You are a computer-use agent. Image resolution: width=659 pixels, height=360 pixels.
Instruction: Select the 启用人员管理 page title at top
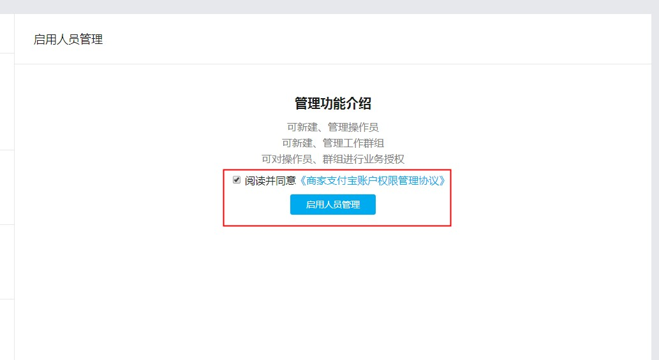(68, 40)
